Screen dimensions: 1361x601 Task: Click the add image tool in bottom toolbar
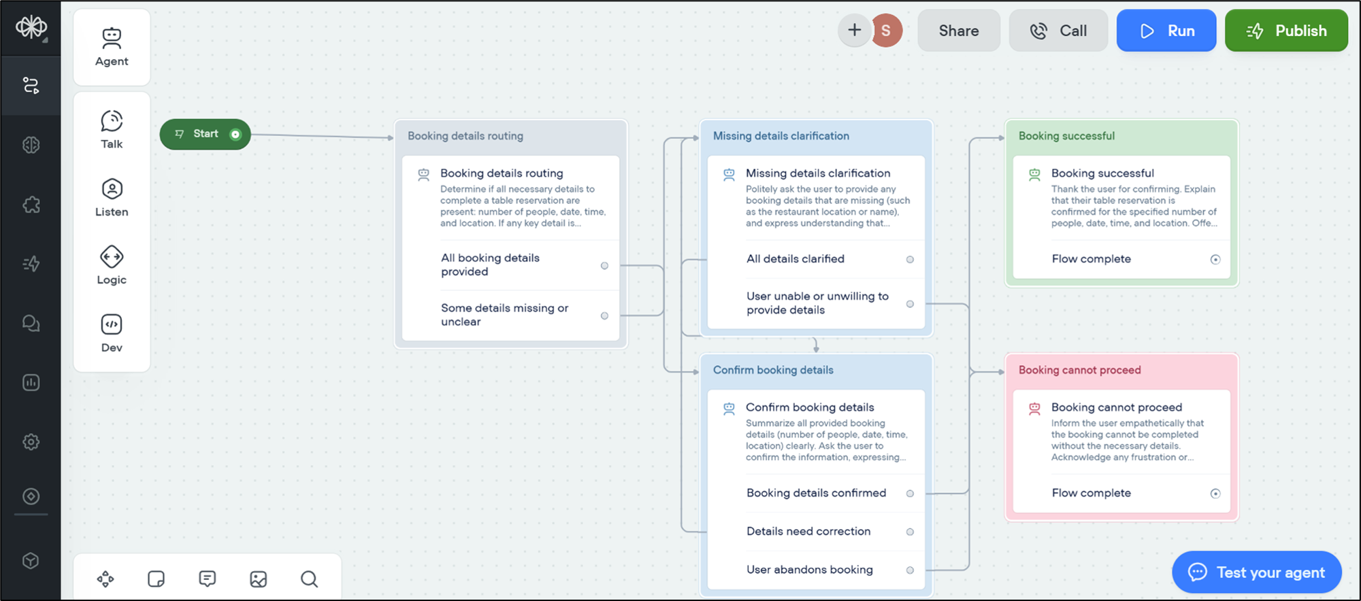(x=259, y=579)
